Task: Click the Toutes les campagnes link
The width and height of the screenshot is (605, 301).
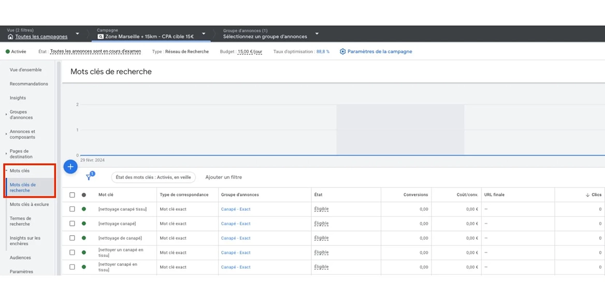Action: [41, 37]
